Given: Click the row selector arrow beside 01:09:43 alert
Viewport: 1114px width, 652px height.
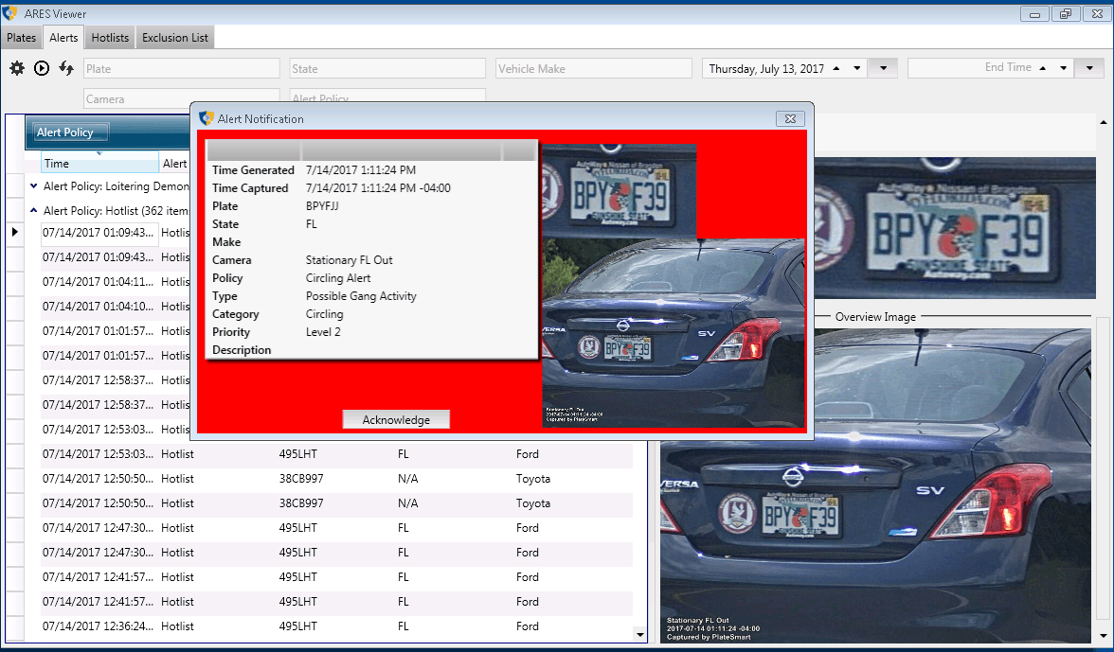Looking at the screenshot, I should pyautogui.click(x=14, y=231).
